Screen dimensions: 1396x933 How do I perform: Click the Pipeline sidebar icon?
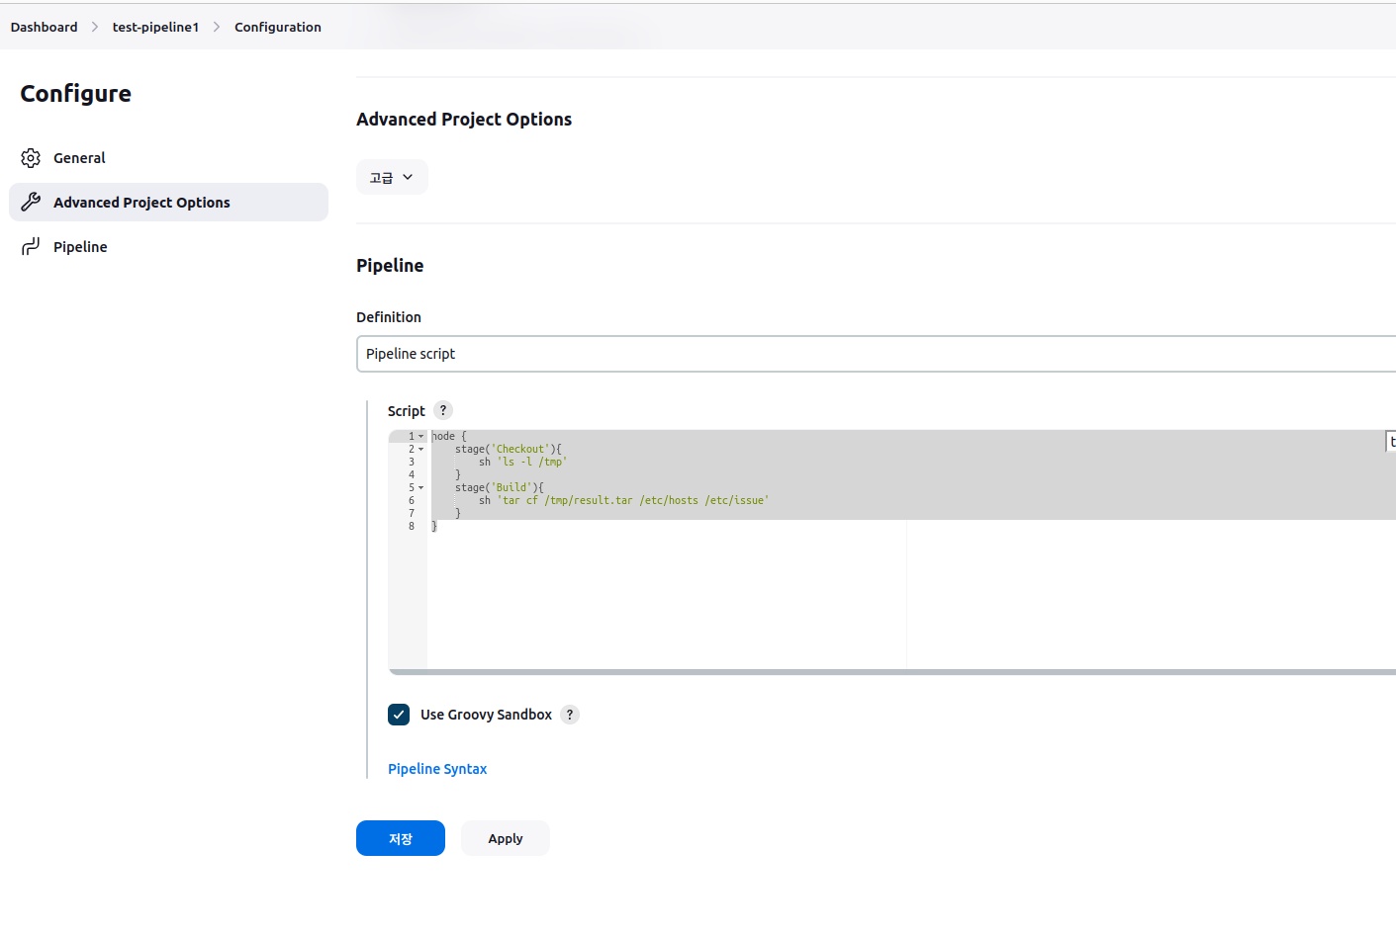pyautogui.click(x=31, y=246)
